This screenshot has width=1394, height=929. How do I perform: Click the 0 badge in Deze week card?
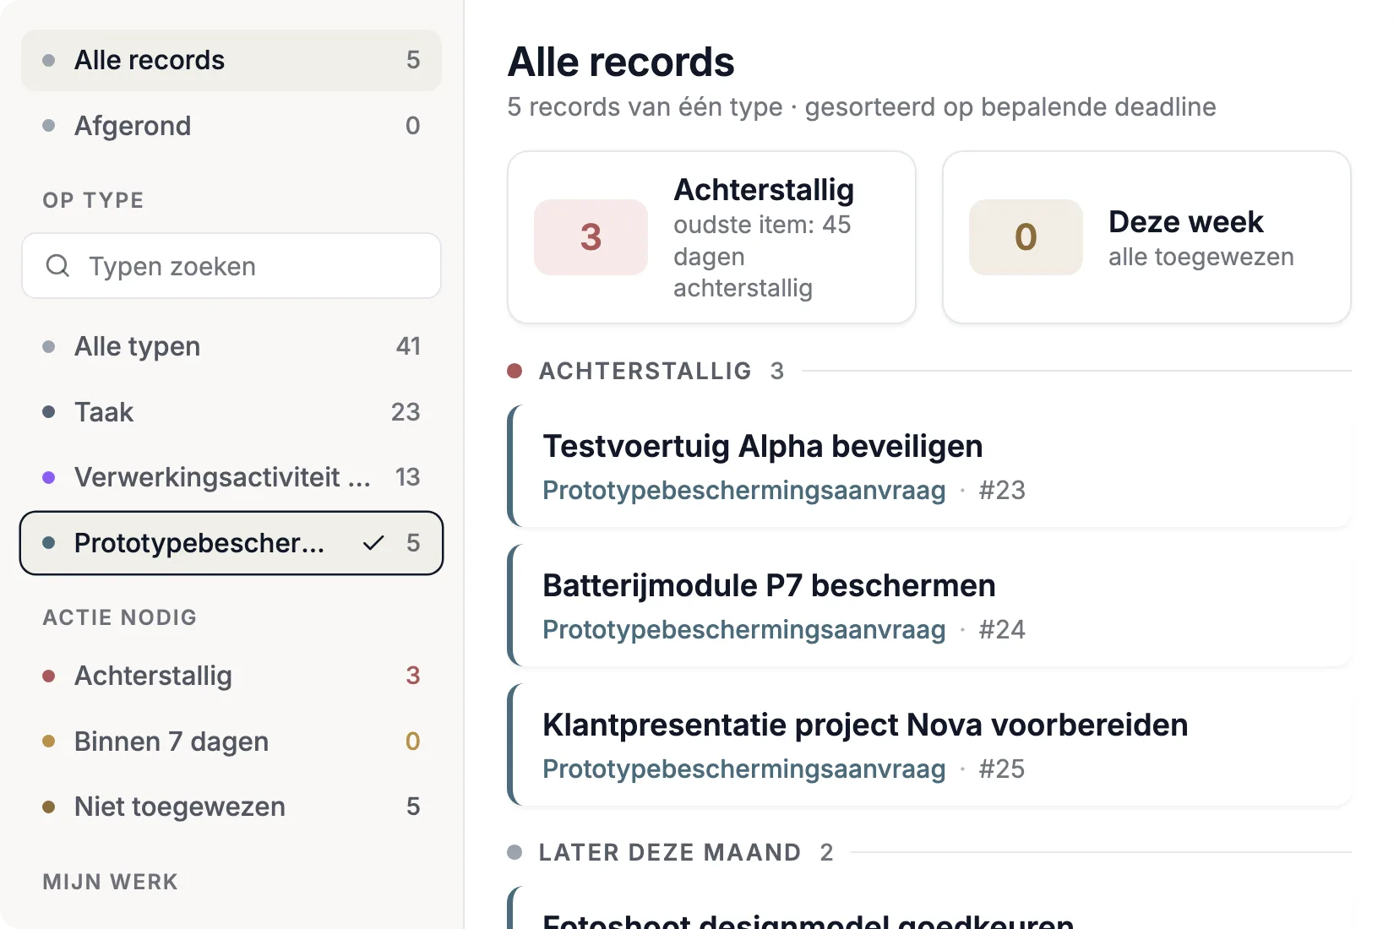pyautogui.click(x=1026, y=237)
